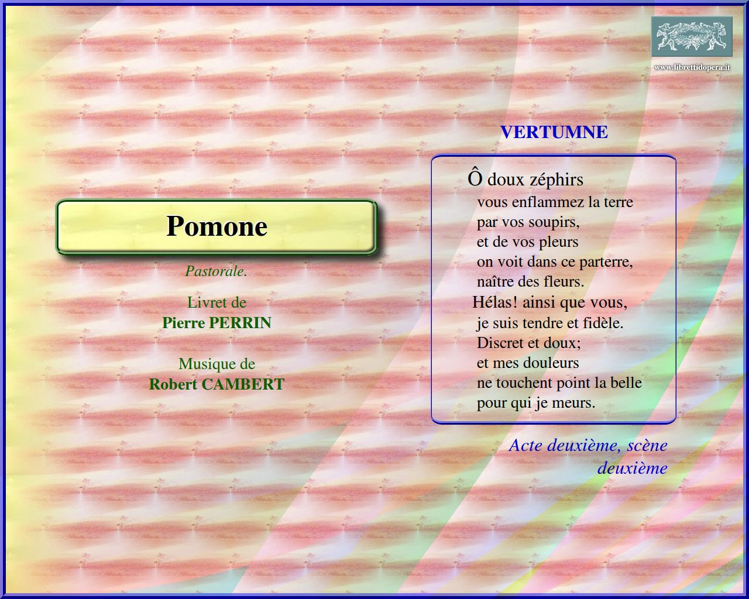Screen dimensions: 749x599
Task: Click the line 'Hélas! ainsi que vous,'
Action: click(x=549, y=303)
